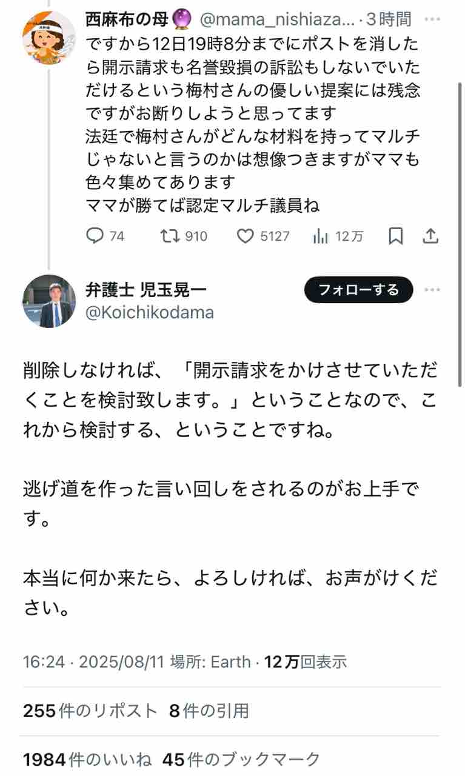Click the 12万回表示 view count

click(306, 661)
